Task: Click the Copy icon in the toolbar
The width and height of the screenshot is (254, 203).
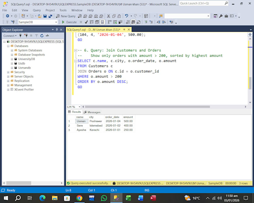Action: coord(114,16)
